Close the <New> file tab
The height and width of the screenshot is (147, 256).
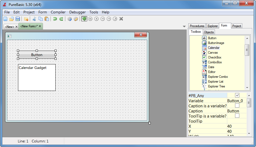pos(16,27)
